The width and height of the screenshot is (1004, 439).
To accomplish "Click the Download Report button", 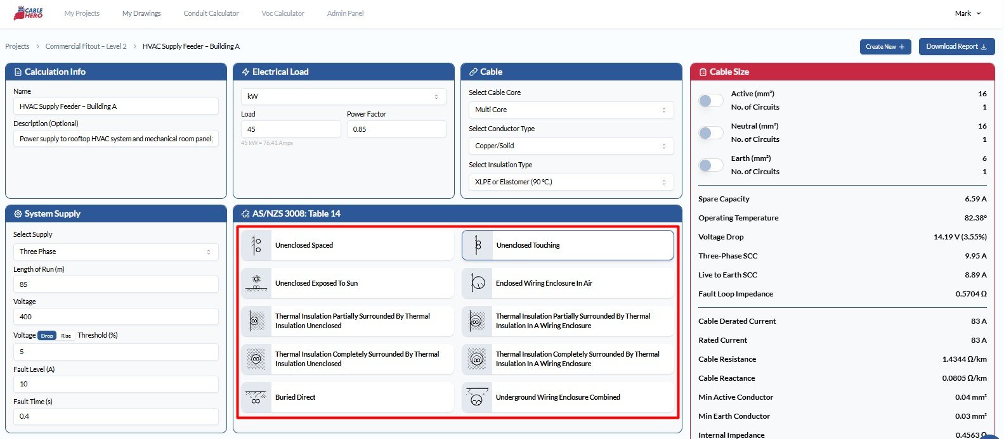I will click(x=956, y=46).
